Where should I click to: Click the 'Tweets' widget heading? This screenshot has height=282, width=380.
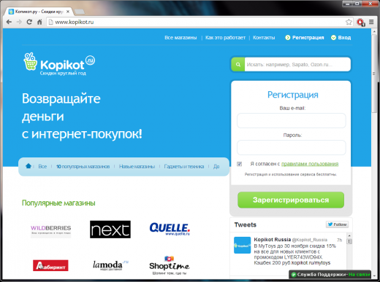pos(246,224)
